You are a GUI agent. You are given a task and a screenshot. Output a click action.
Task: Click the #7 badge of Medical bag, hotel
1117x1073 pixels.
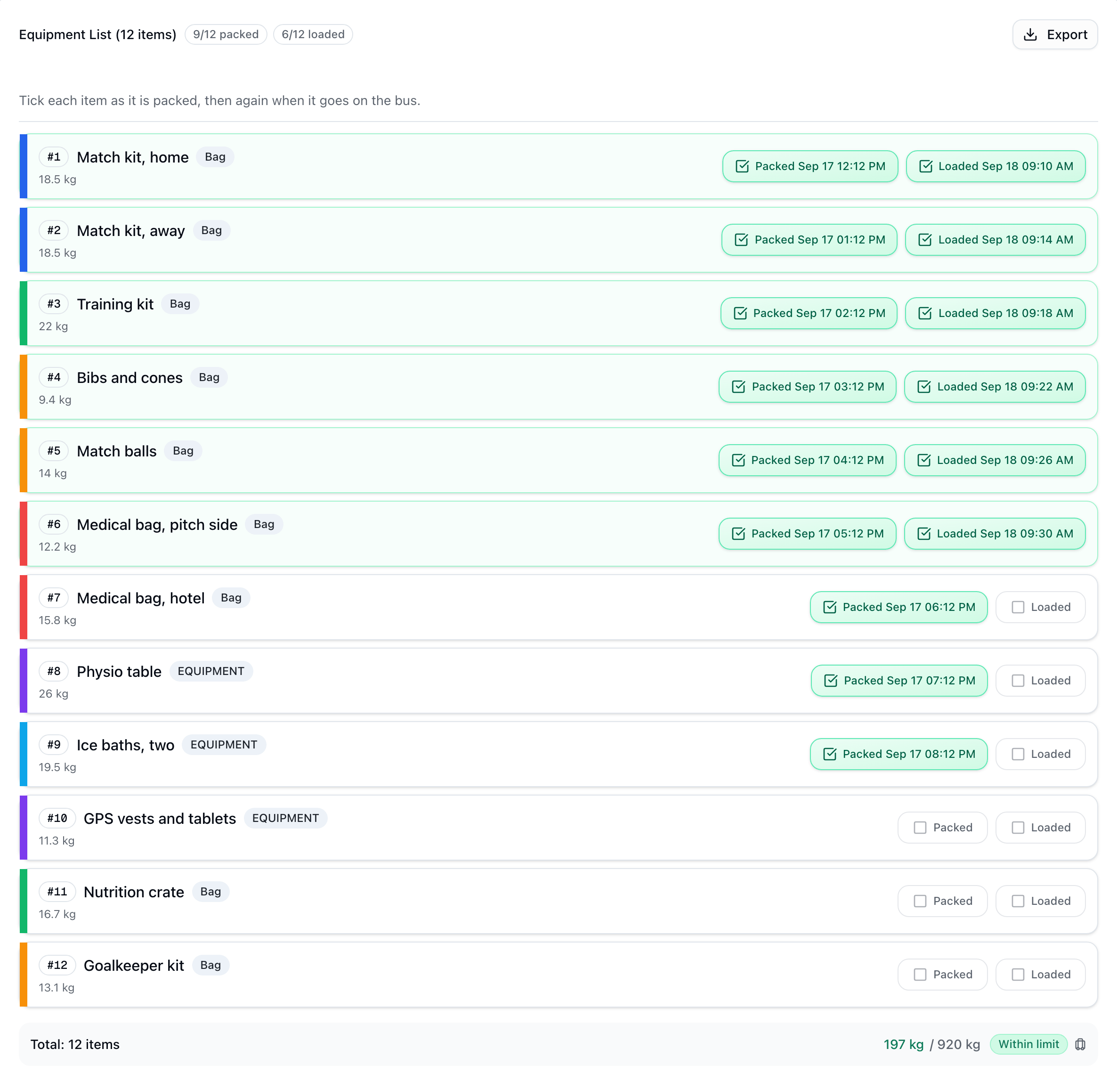(x=54, y=598)
